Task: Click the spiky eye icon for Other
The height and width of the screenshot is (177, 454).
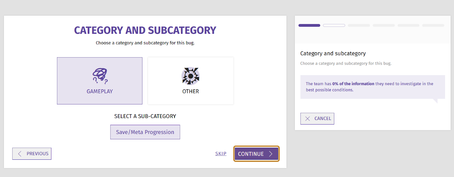Action: pyautogui.click(x=191, y=76)
